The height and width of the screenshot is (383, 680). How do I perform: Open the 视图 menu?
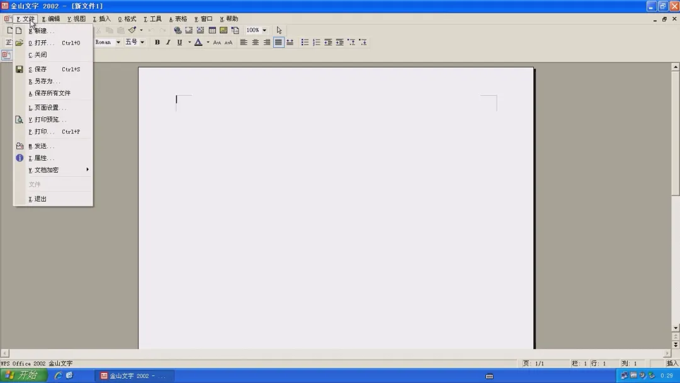[x=76, y=19]
